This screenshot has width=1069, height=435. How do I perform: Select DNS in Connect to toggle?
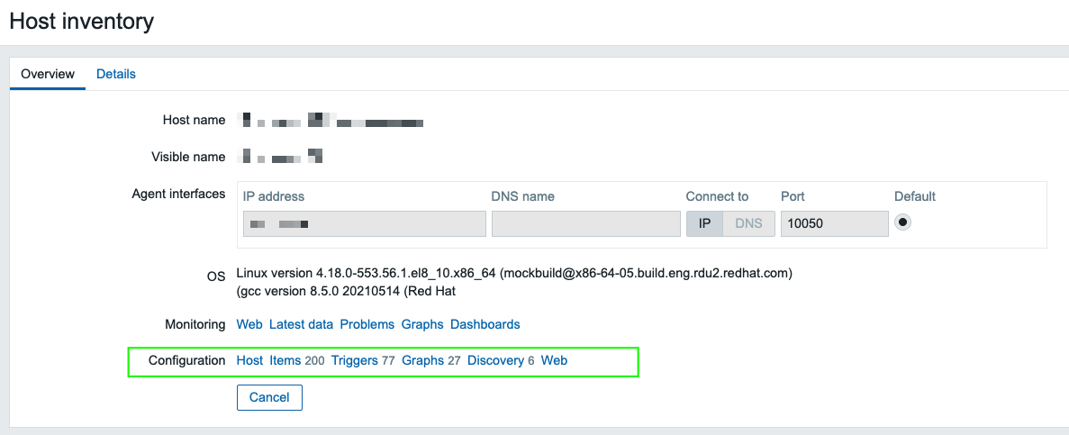point(748,223)
